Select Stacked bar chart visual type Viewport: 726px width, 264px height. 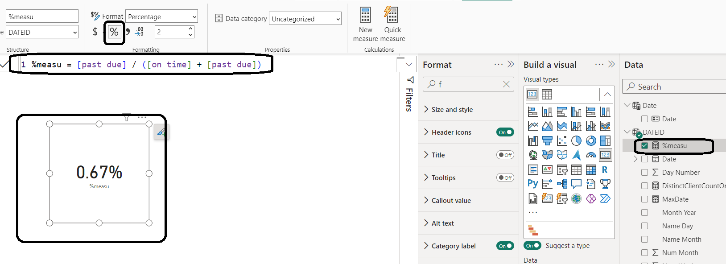(x=532, y=111)
